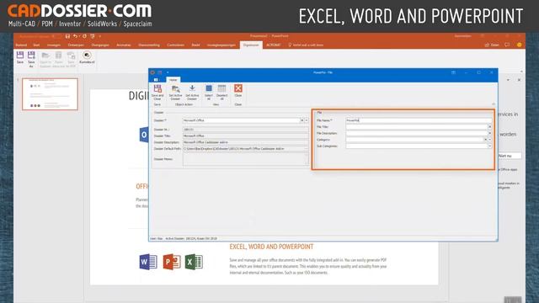Open the Bestand tab in PowerPoint
Screen dimensions: 539x303
21,45
